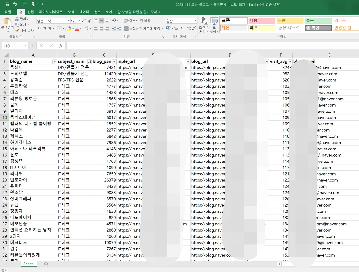The height and width of the screenshot is (272, 359).
Task: Click the Save icon in the quick access toolbar
Action: (x=7, y=4)
